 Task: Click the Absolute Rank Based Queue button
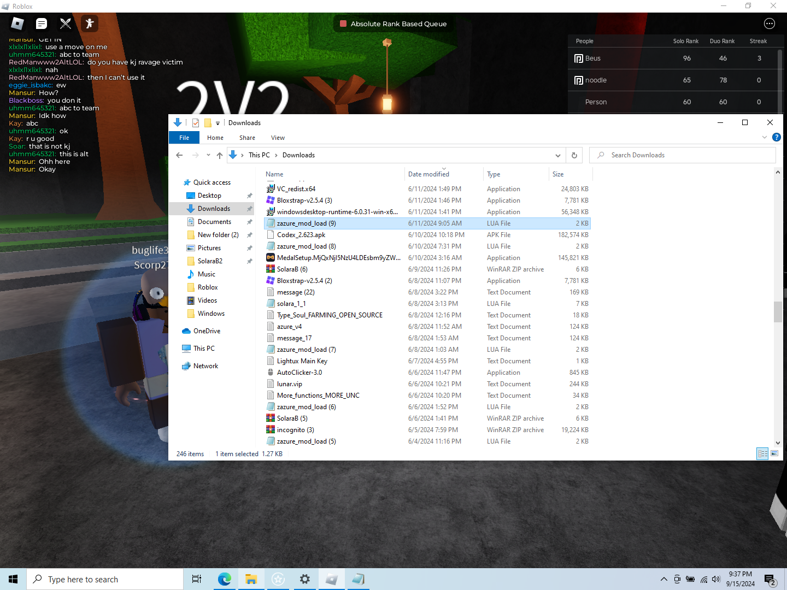click(393, 23)
